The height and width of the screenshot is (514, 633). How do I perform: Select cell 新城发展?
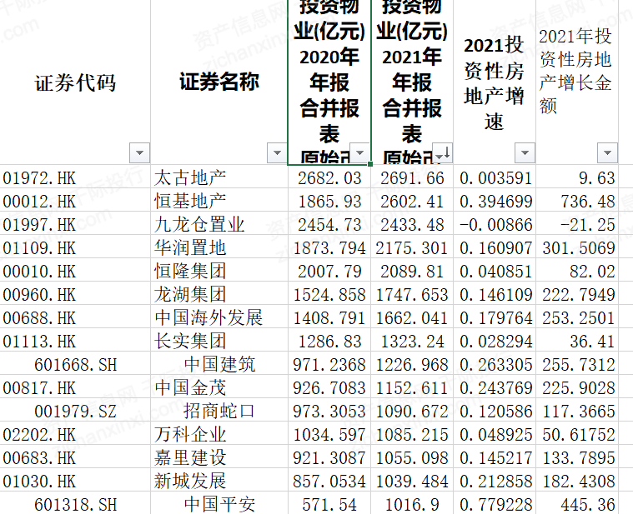coord(219,481)
